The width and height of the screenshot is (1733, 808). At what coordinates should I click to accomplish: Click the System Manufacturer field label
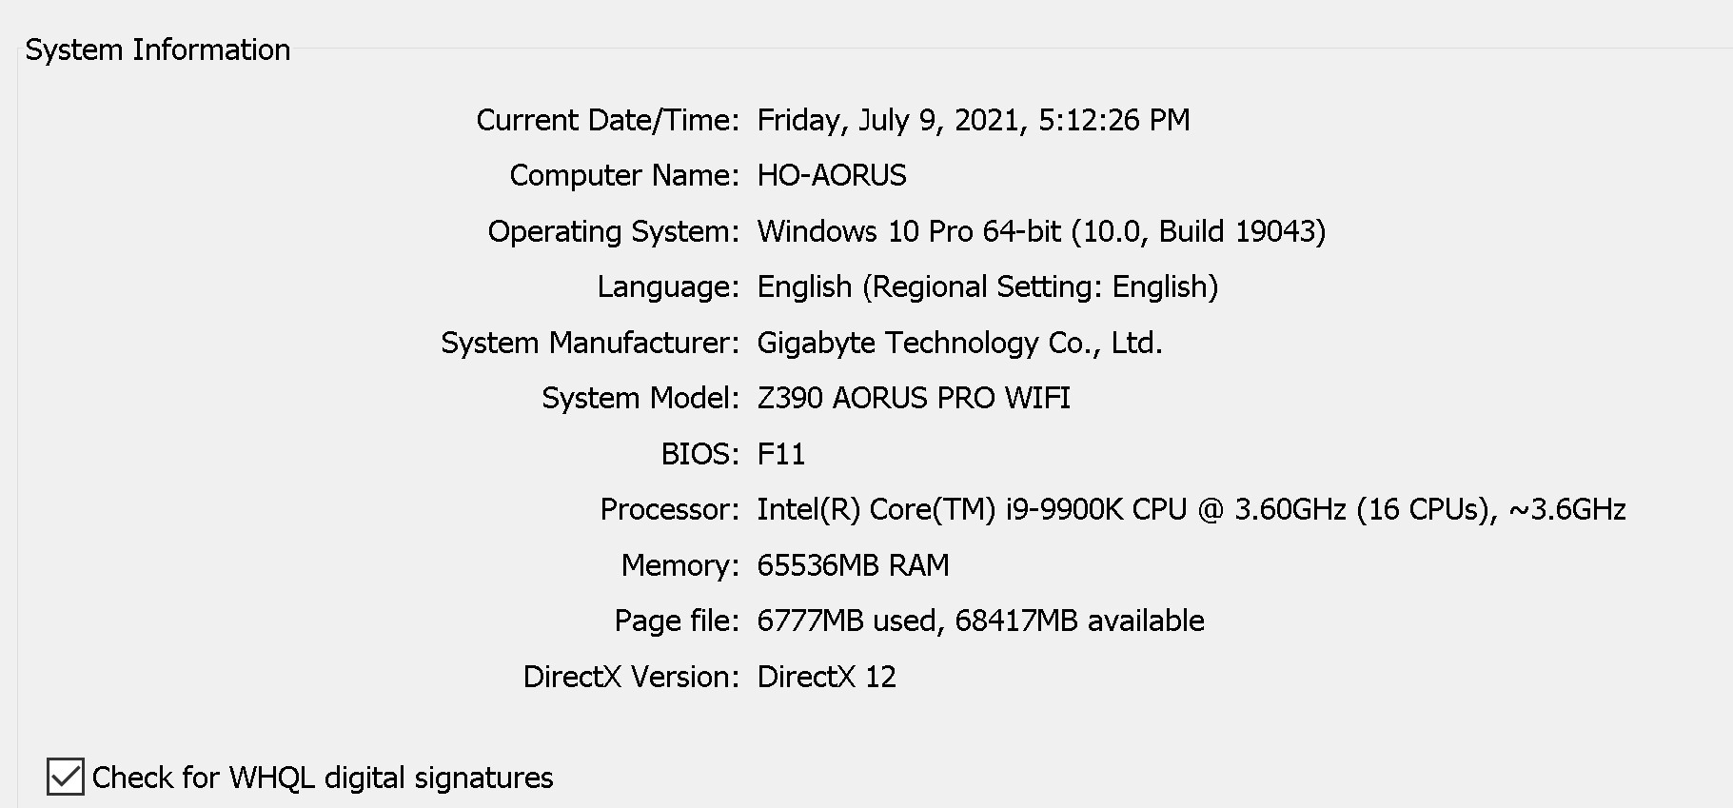click(x=589, y=343)
